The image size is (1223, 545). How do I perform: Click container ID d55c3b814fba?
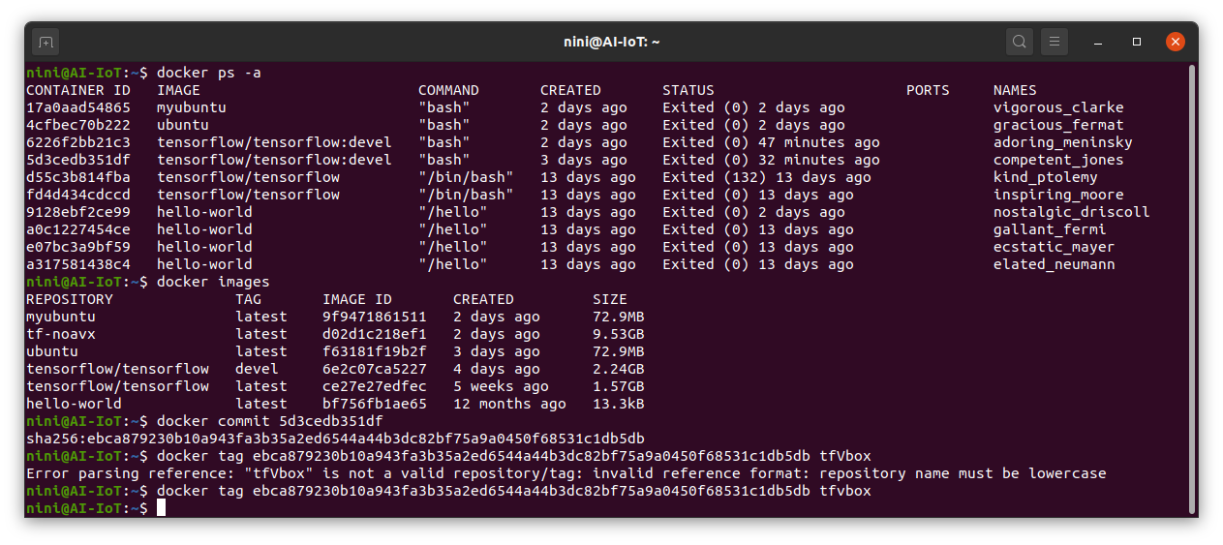[x=78, y=177]
